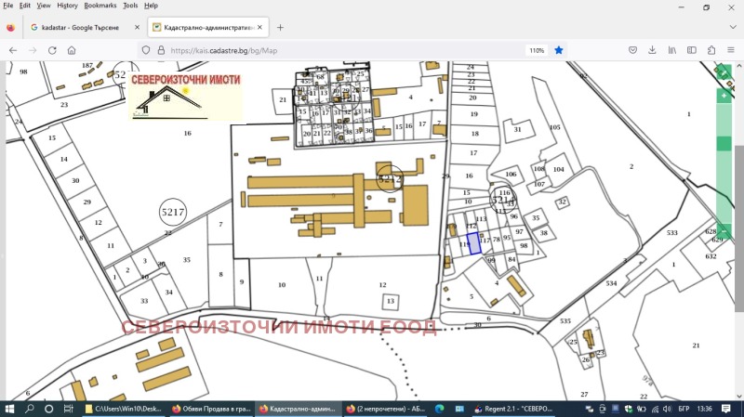
Task: Click the map zoom slider handle
Action: point(724,144)
